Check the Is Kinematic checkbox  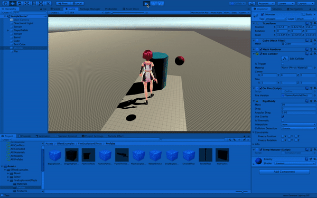[x=283, y=120]
